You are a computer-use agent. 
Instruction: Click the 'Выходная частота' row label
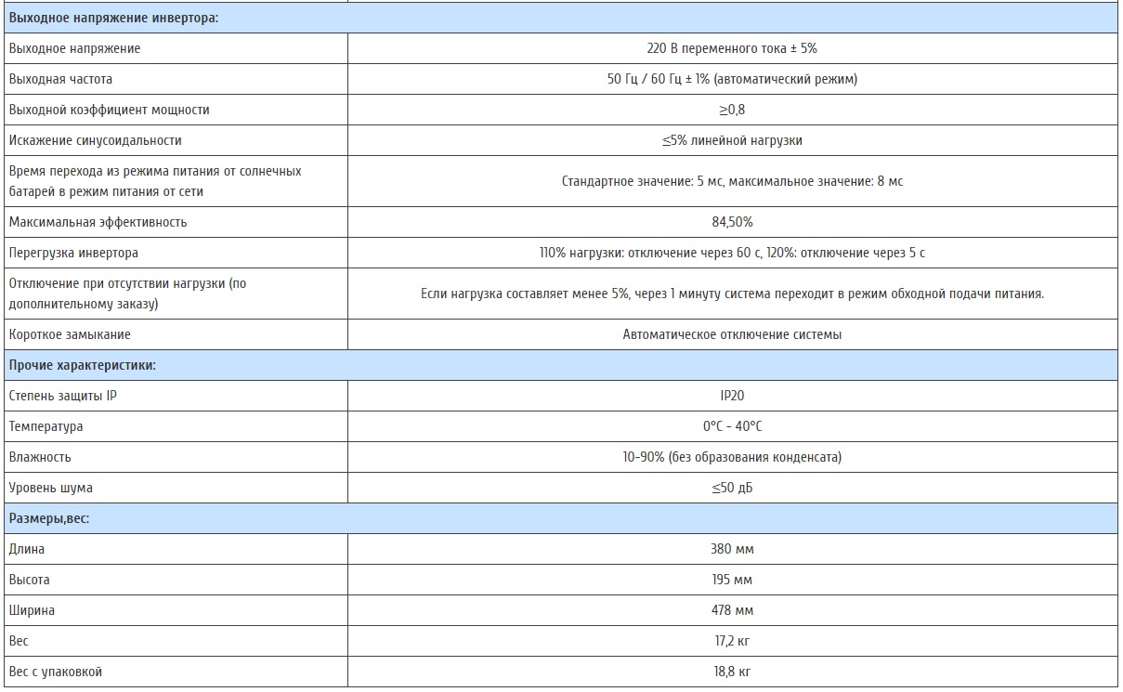(60, 79)
